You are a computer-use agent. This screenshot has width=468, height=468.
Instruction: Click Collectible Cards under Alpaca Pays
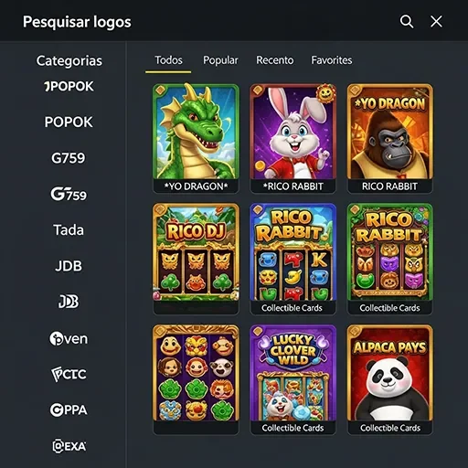pyautogui.click(x=390, y=428)
